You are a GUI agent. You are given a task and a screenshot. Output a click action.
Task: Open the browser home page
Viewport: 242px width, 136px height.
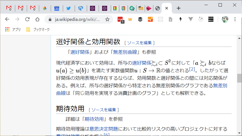(x=37, y=19)
